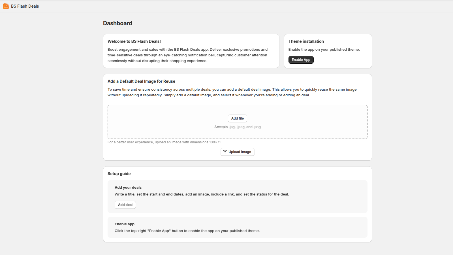
Task: Expand the Enable app setup step
Action: coord(125,224)
